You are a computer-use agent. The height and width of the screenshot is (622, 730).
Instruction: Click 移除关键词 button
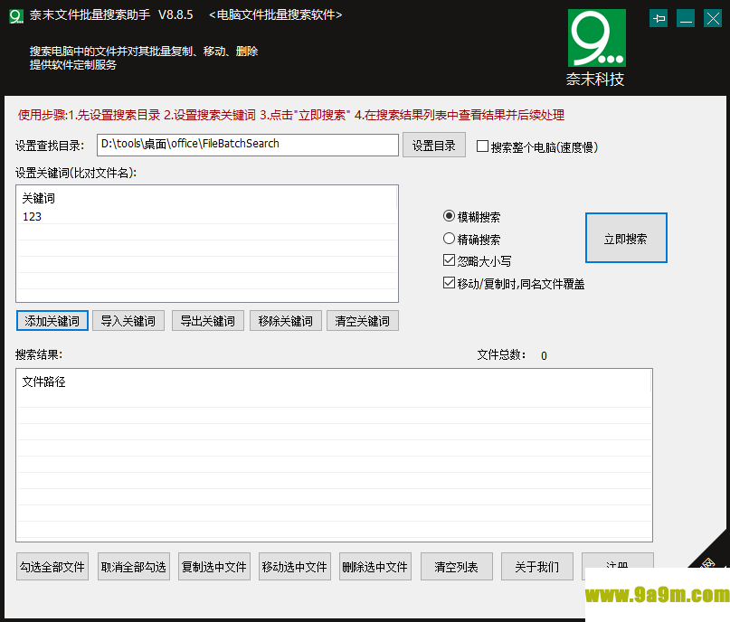tap(285, 321)
